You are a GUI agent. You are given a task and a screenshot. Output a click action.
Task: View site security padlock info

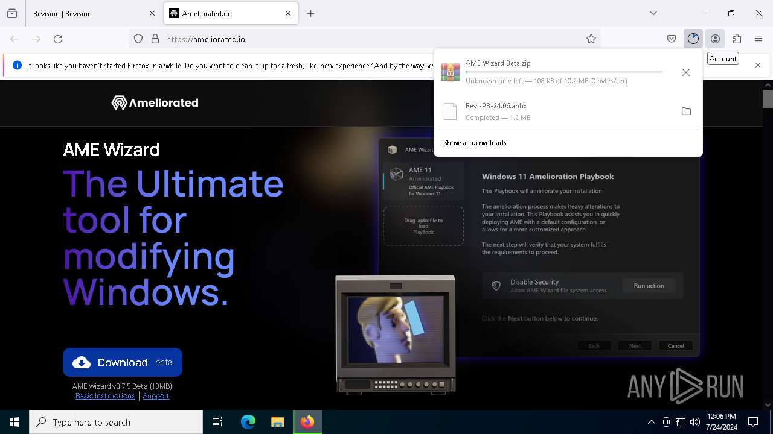point(155,39)
